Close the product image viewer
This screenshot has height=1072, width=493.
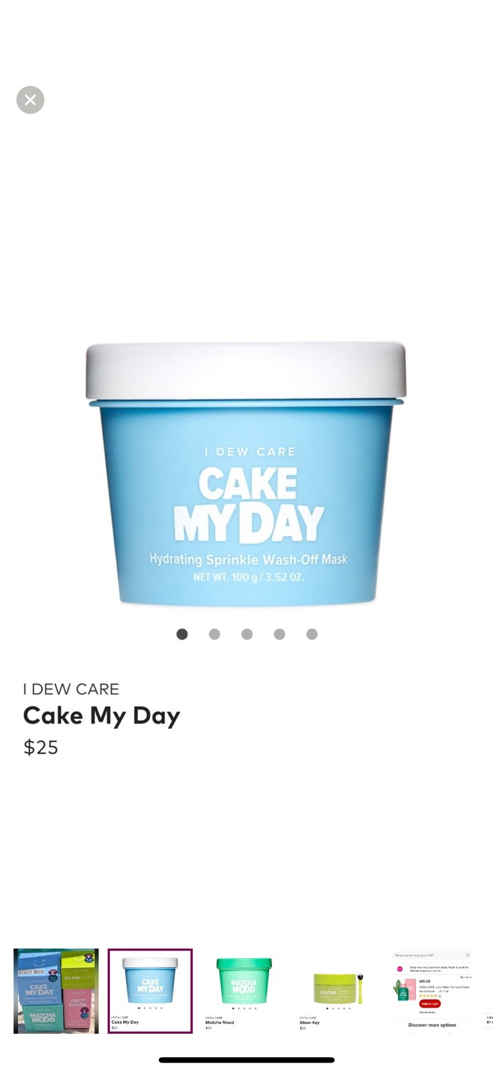pyautogui.click(x=30, y=100)
